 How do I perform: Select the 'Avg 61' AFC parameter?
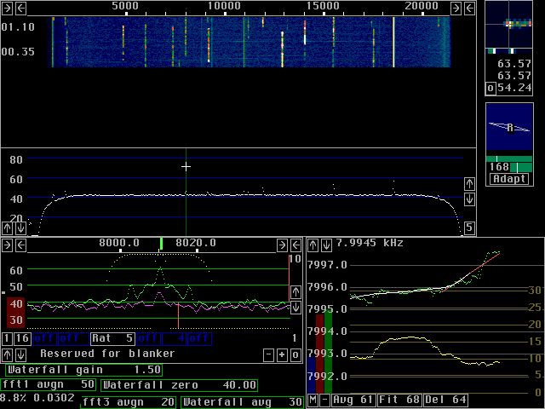click(x=353, y=400)
